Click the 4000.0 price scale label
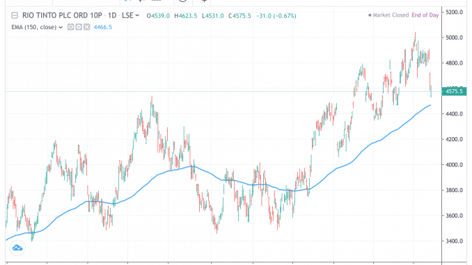The width and height of the screenshot is (472, 265). 454,165
